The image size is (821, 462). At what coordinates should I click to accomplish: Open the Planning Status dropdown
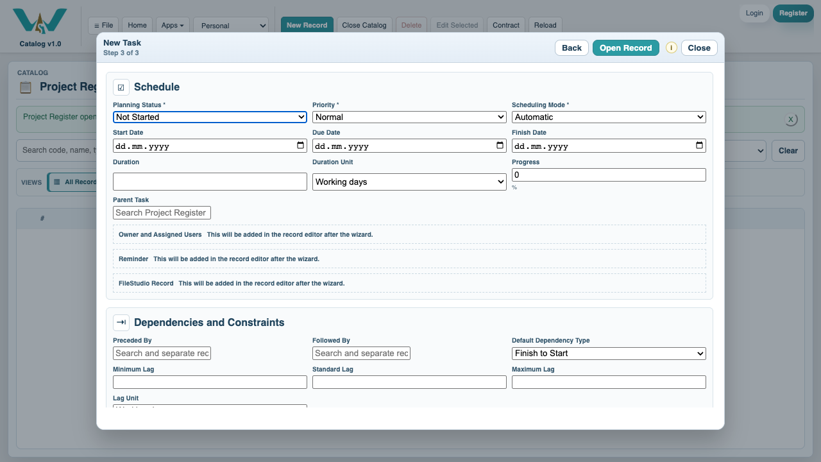pos(210,117)
